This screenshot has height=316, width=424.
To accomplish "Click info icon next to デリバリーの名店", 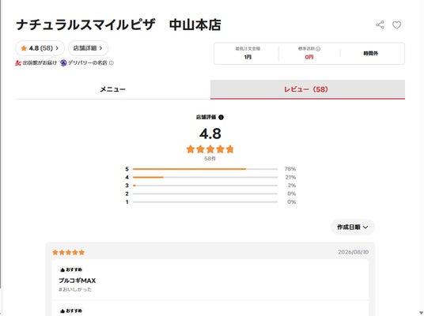I will pyautogui.click(x=111, y=63).
